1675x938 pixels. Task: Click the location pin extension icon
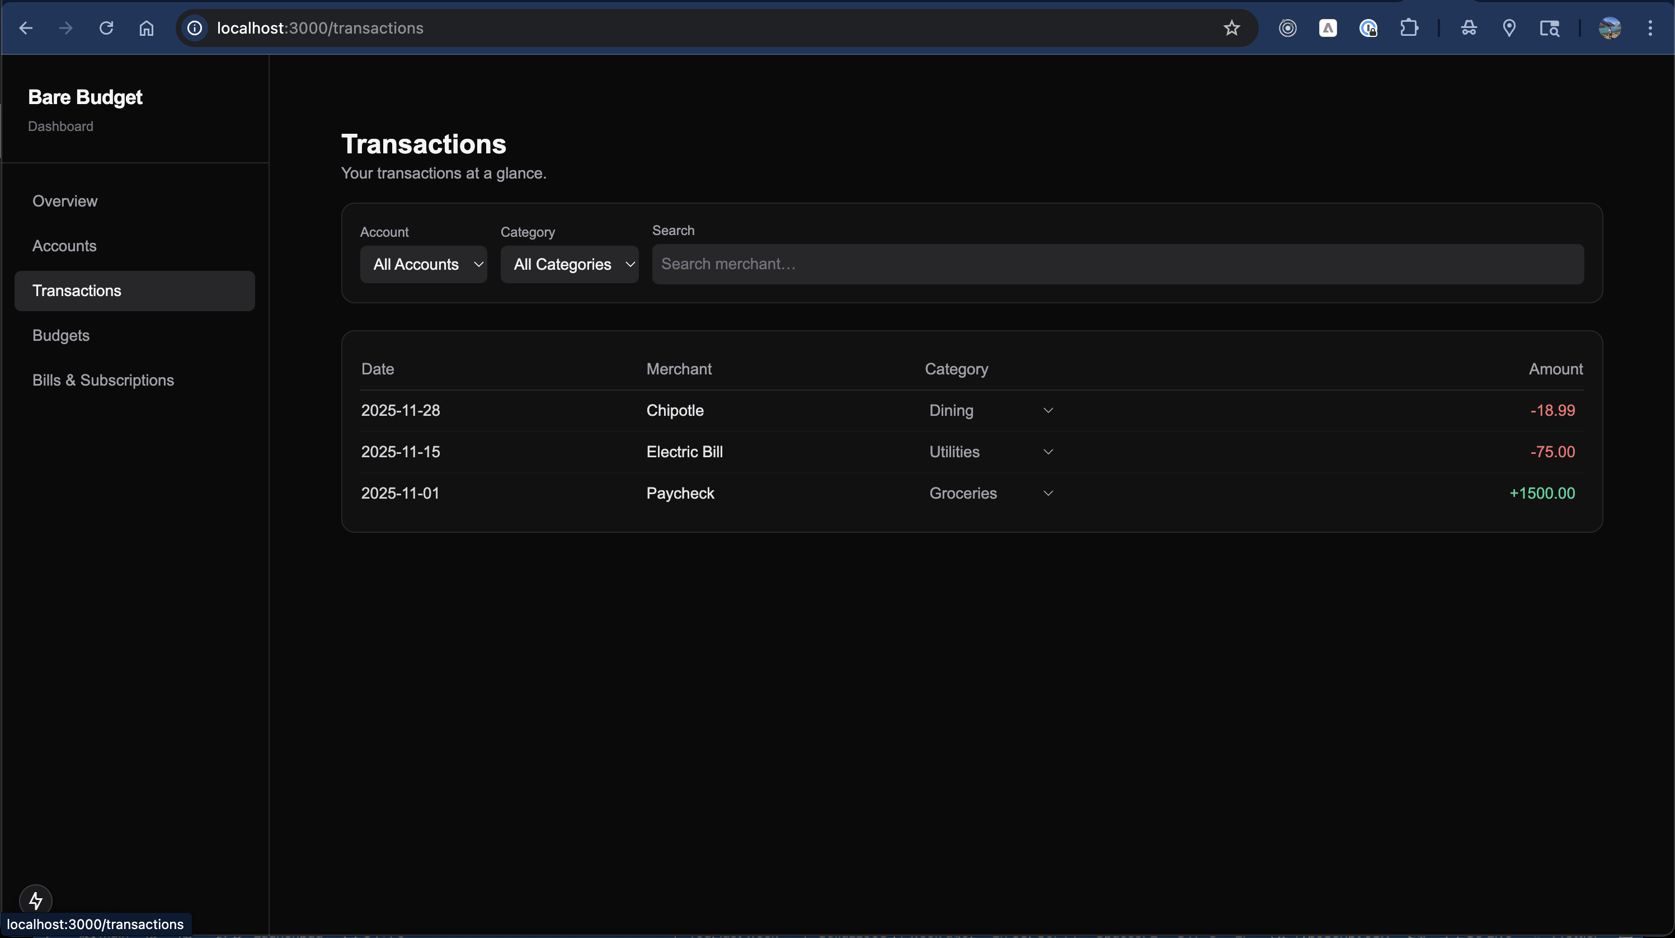pos(1508,28)
